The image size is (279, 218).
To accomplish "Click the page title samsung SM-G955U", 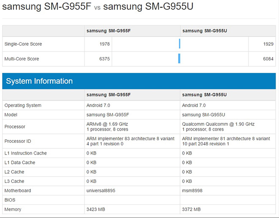I will coord(148,6).
